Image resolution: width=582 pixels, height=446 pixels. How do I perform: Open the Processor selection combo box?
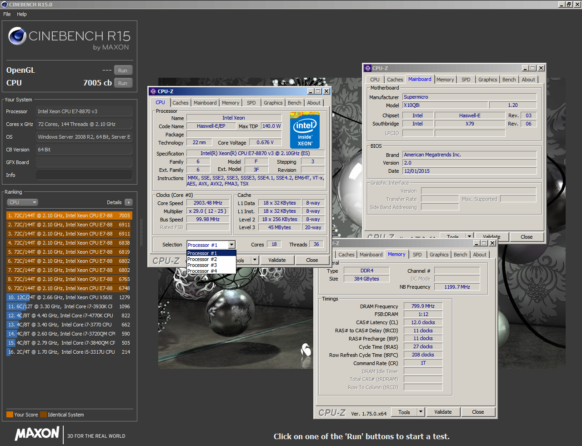231,245
